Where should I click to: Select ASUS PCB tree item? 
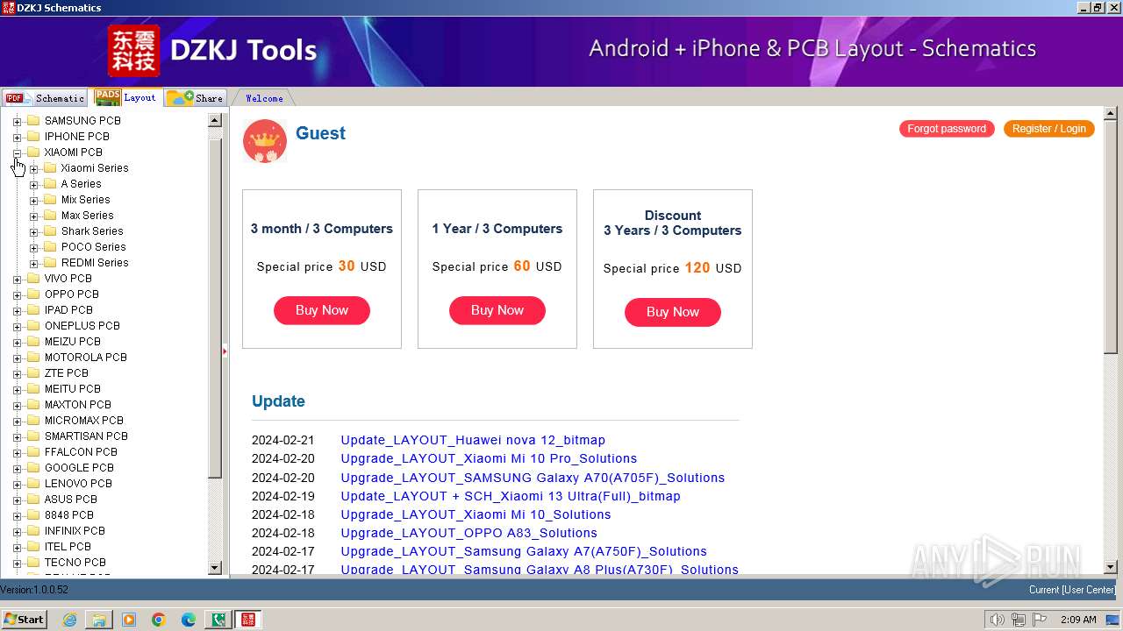click(70, 500)
